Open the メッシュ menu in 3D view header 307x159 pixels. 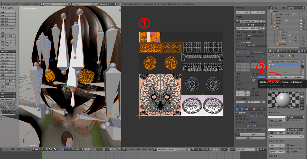(27, 149)
